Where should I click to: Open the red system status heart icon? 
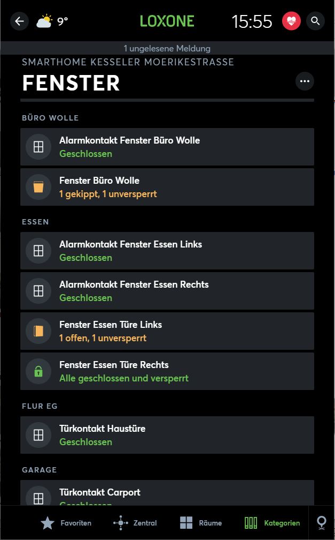point(291,21)
